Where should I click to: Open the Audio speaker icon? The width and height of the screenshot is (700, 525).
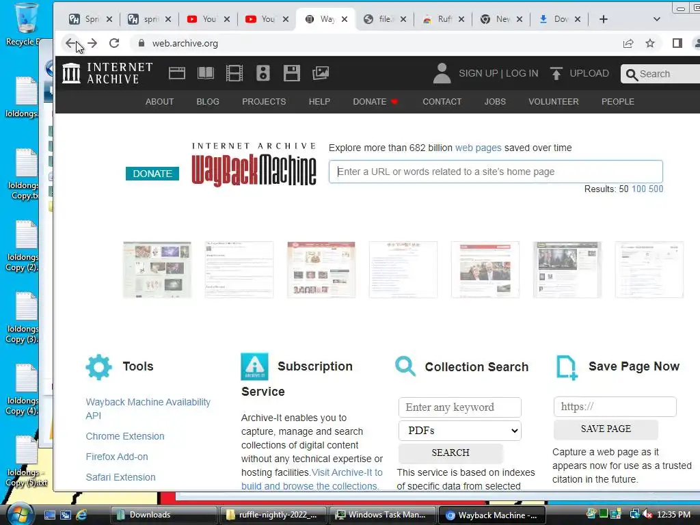[x=263, y=73]
